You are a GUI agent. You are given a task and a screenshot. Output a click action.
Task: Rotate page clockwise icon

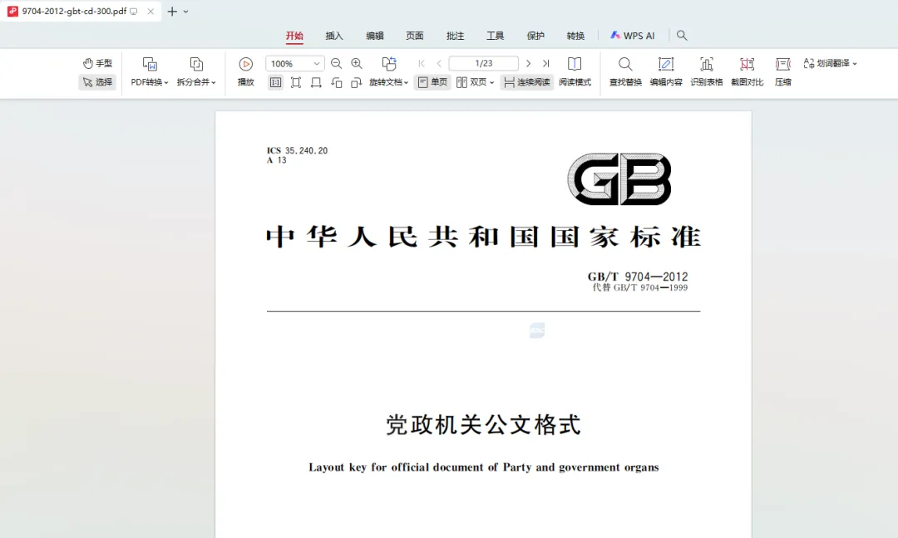(x=356, y=82)
